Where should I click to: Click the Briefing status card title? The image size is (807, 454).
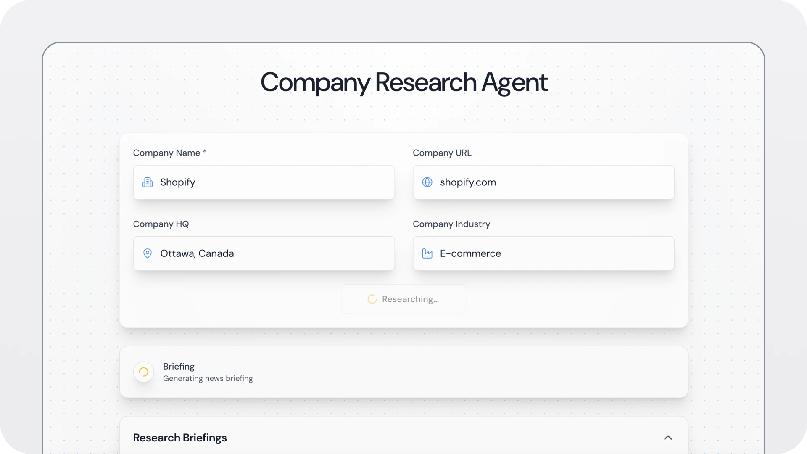point(179,367)
